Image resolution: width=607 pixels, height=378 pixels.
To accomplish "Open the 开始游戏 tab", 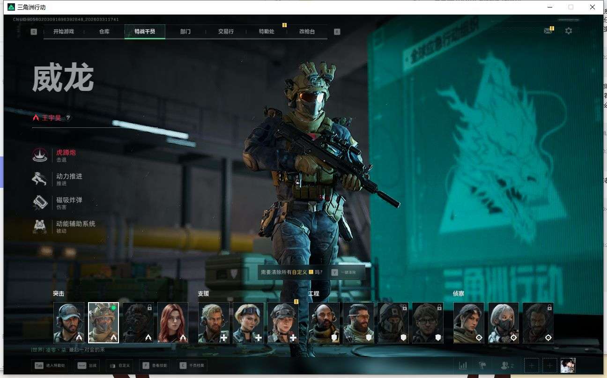I will 64,31.
